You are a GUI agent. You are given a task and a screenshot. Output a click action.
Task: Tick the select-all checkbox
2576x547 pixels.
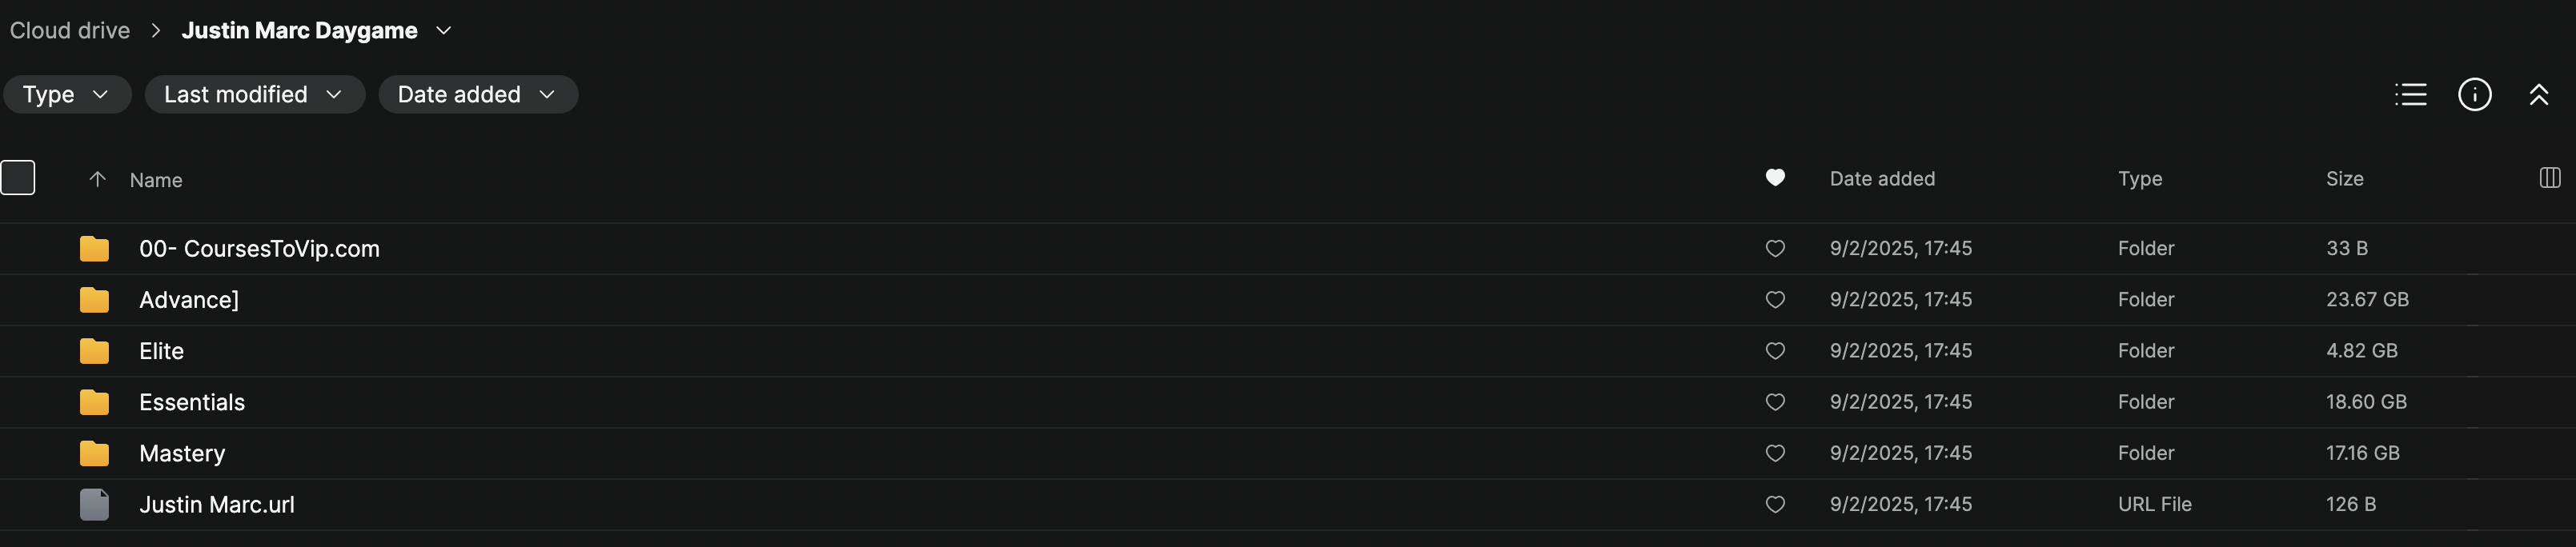[18, 178]
